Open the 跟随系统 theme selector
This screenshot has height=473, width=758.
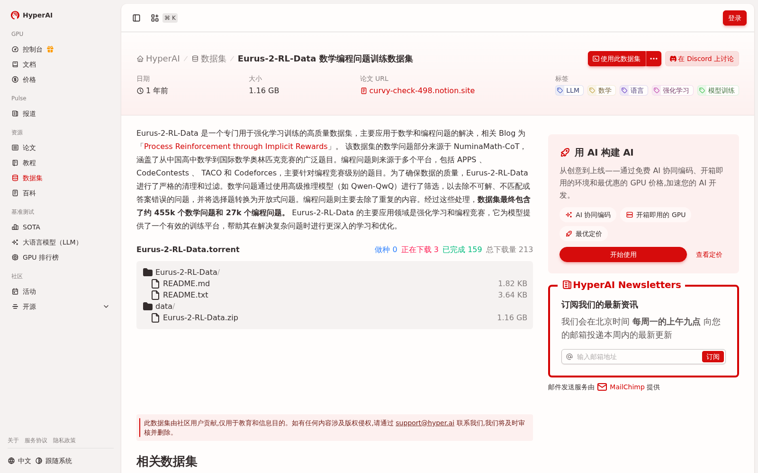(x=54, y=461)
